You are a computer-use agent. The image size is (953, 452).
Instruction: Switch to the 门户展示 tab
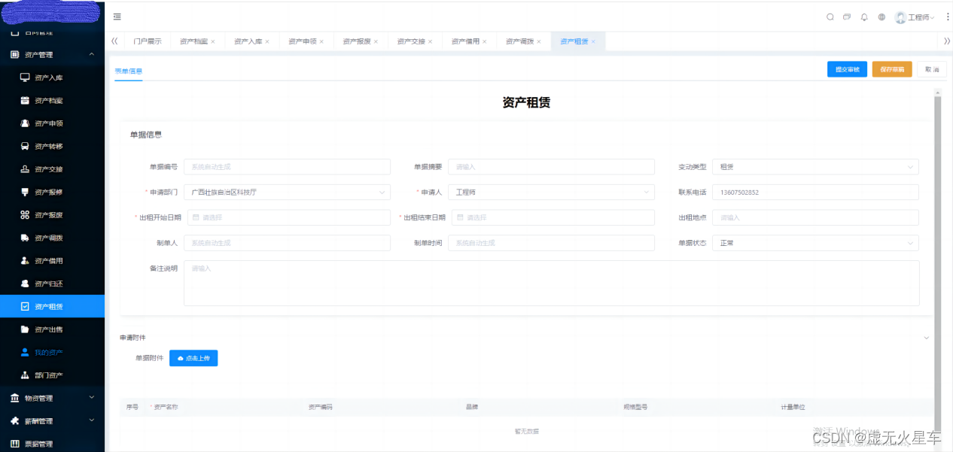148,41
